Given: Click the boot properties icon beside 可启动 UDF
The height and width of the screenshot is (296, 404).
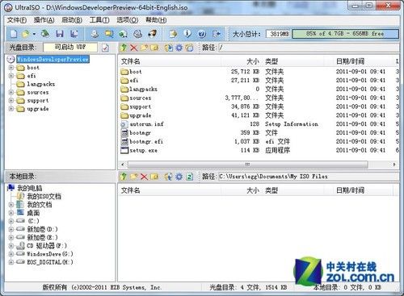Looking at the screenshot, I should (105, 48).
